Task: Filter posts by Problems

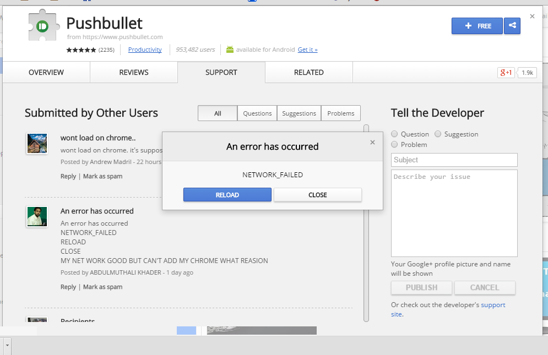Action: [x=340, y=113]
